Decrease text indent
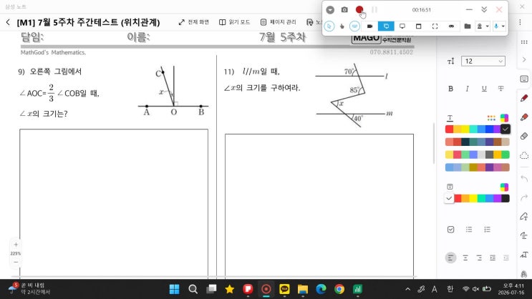This screenshot has width=532, height=299. pos(506,258)
